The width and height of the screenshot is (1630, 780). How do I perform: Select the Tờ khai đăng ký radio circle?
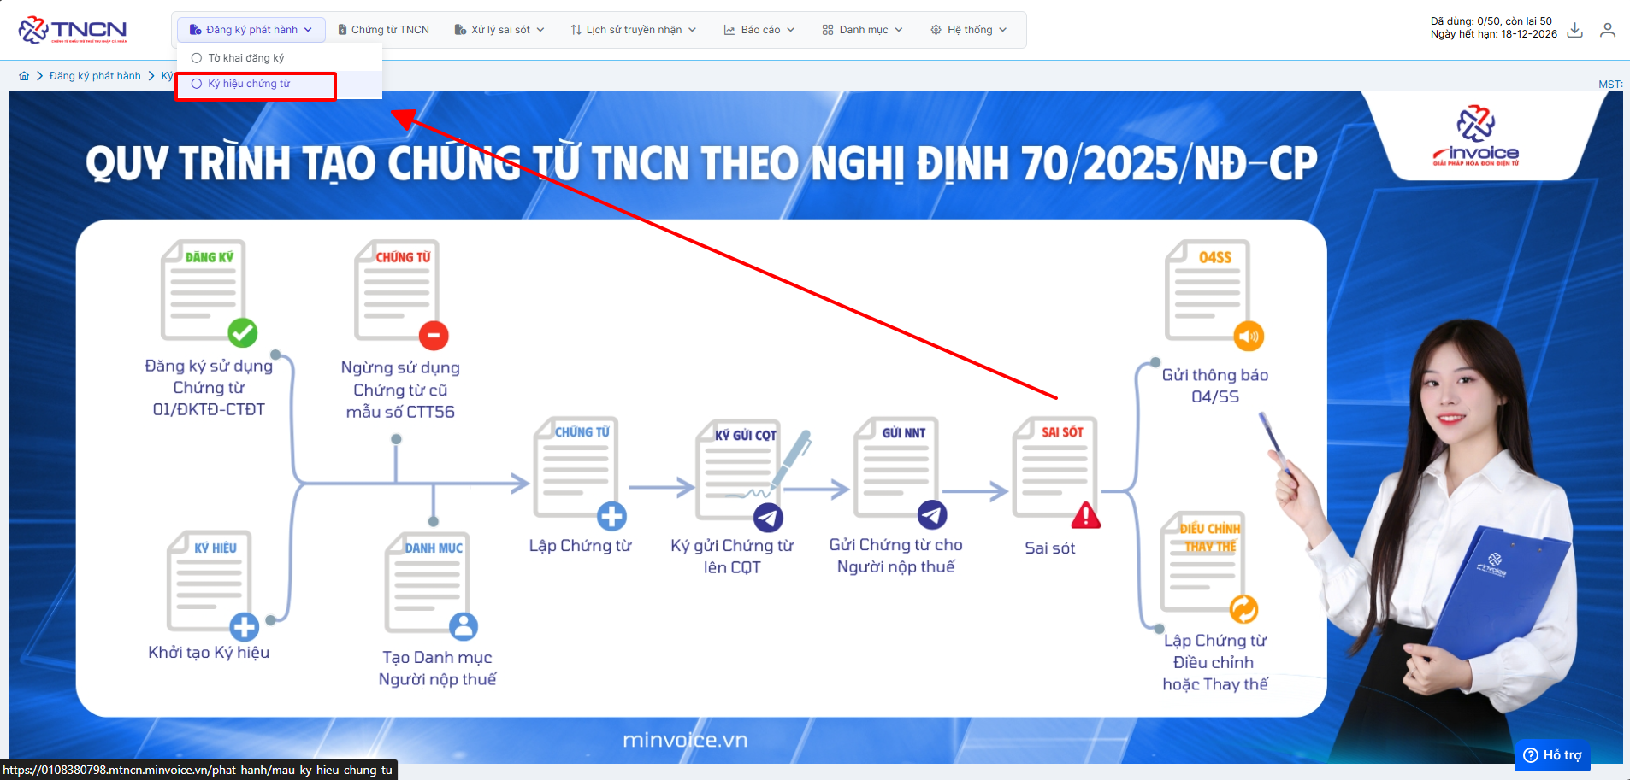(197, 58)
